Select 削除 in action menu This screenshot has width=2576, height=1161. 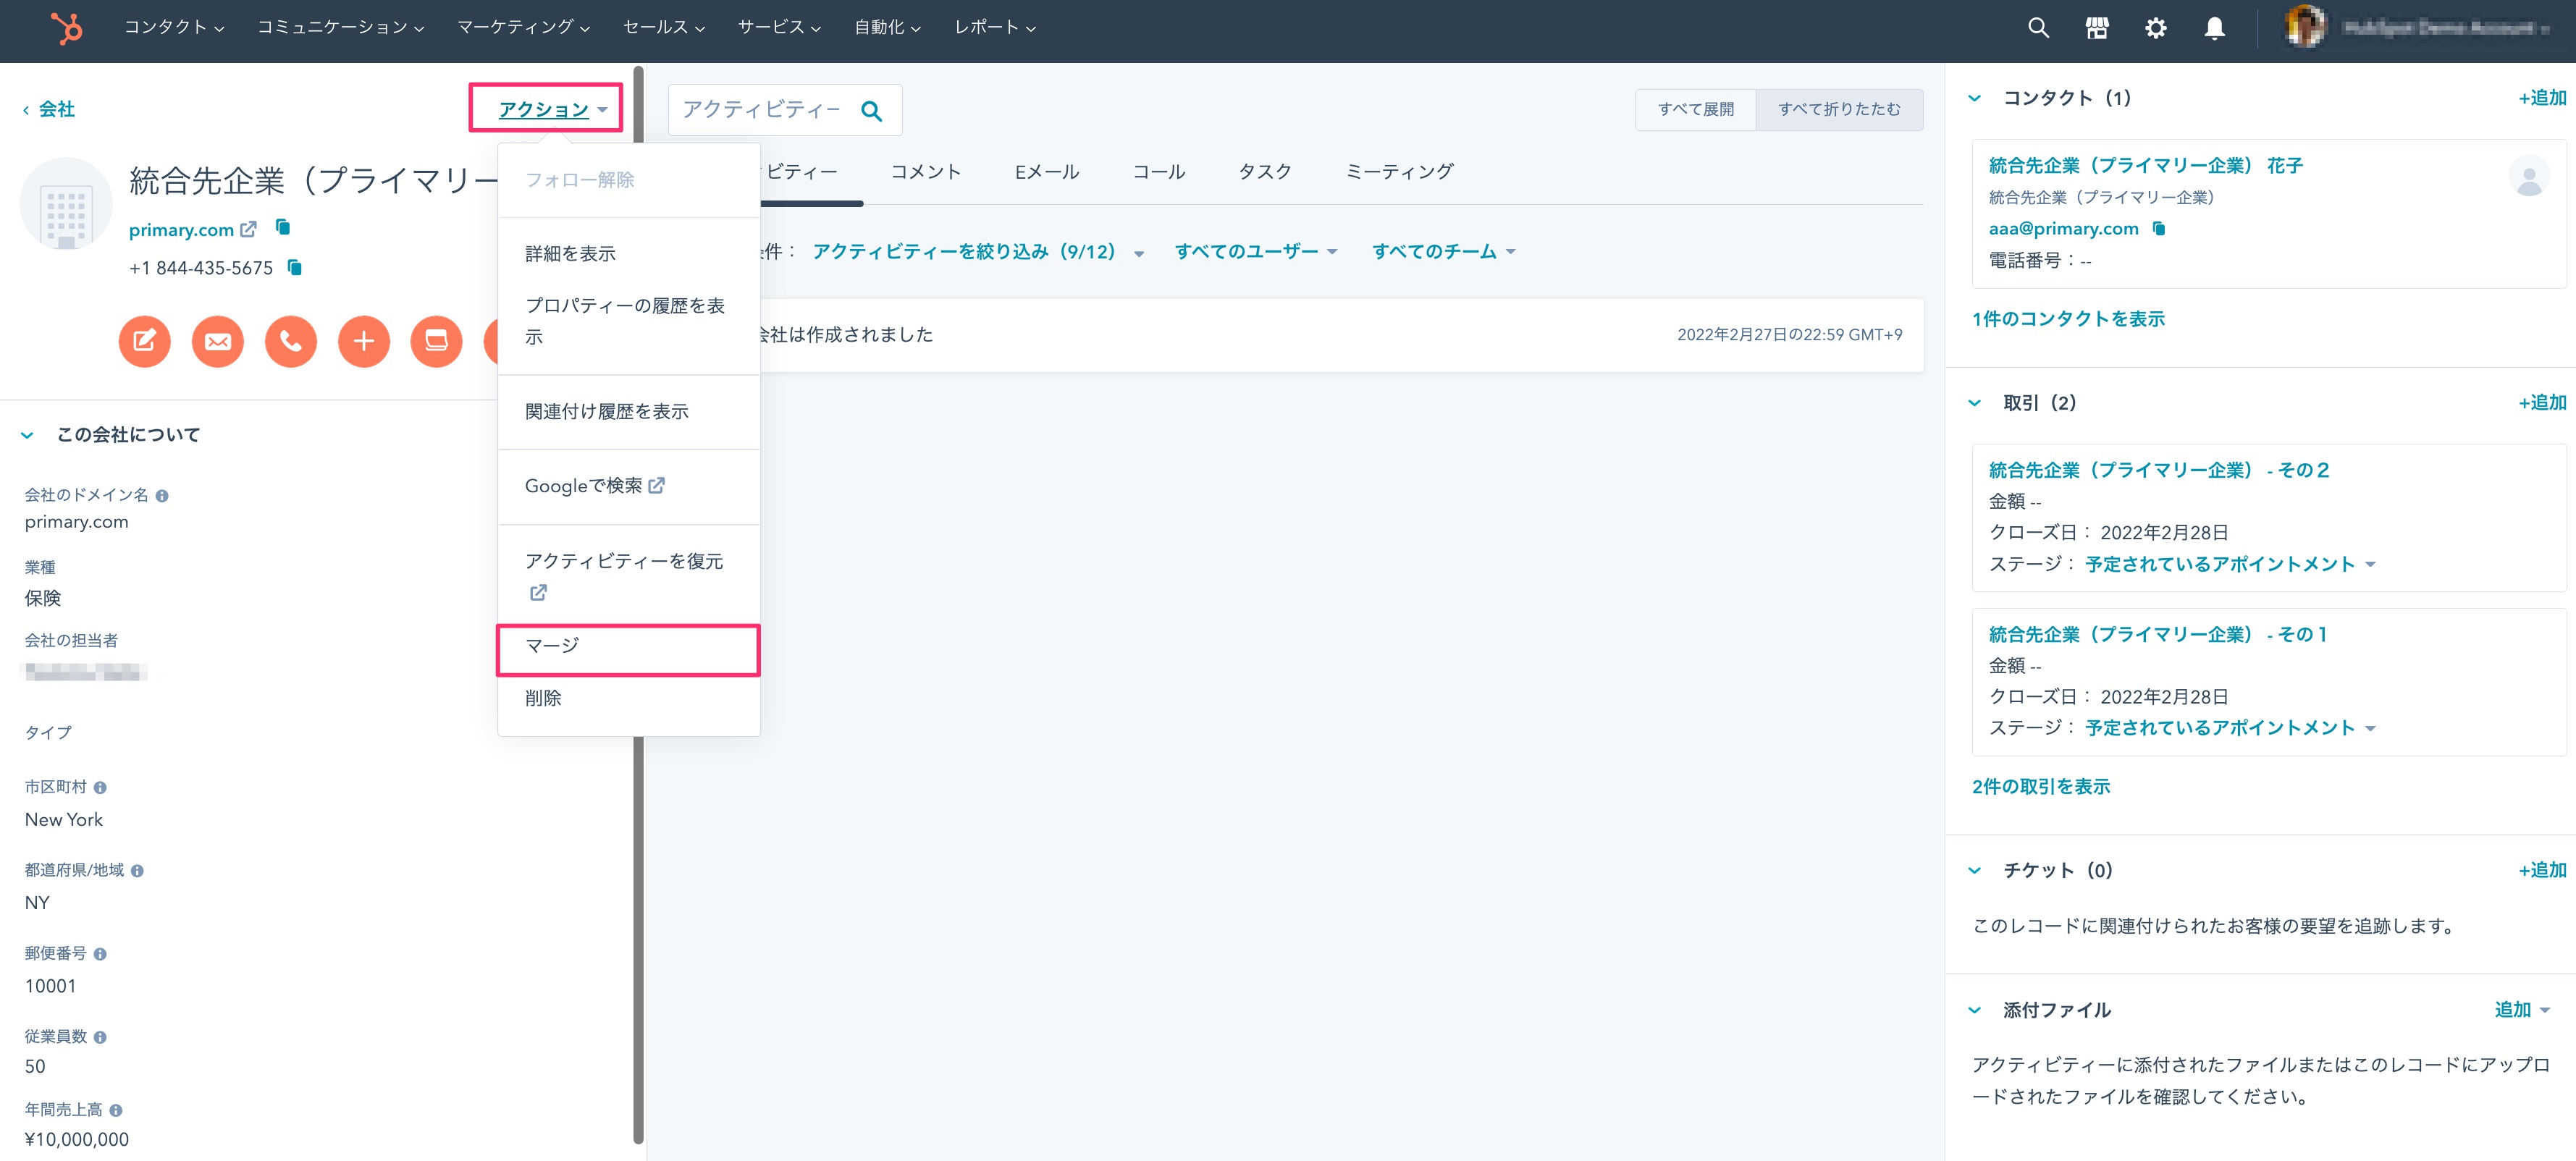(628, 699)
